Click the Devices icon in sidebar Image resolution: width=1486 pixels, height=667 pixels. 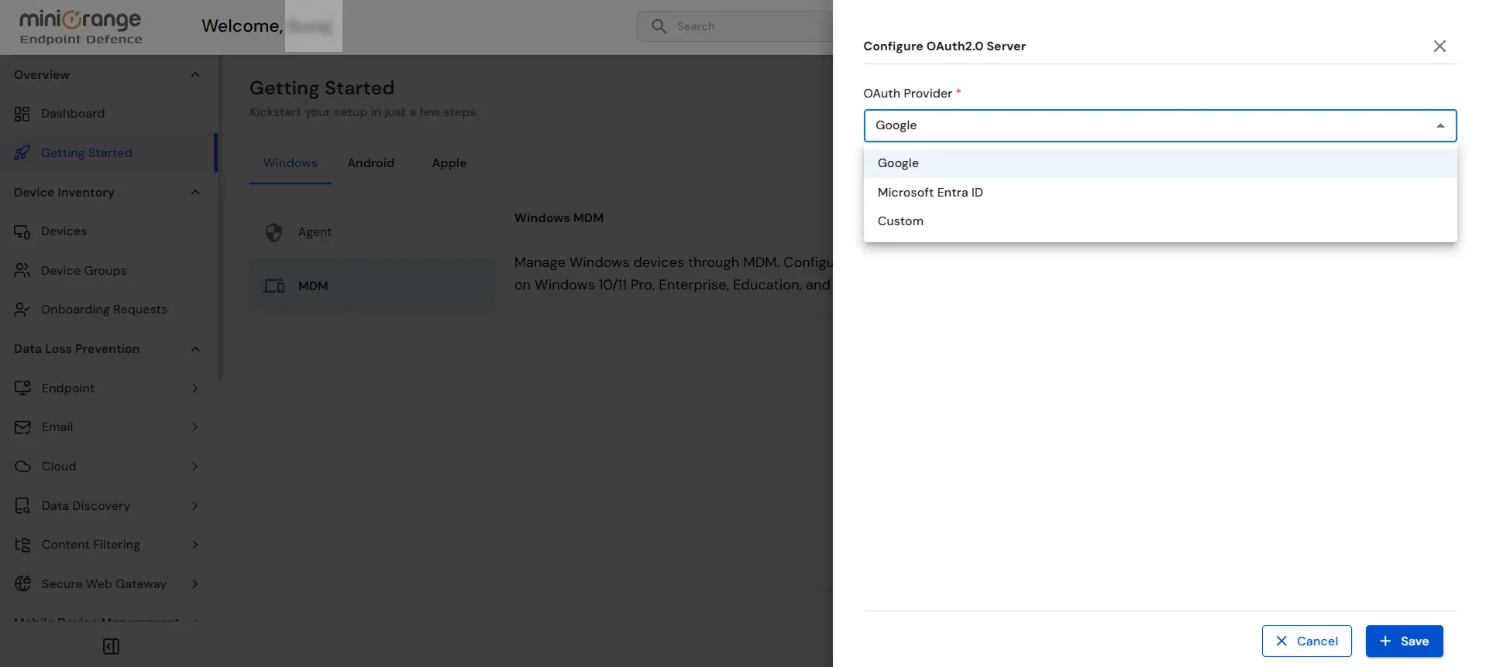coord(22,231)
